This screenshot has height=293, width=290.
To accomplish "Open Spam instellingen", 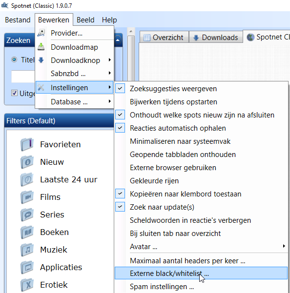I will [201, 286].
